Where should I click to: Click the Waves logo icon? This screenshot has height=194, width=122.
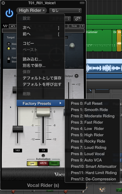pyautogui.click(x=5, y=26)
